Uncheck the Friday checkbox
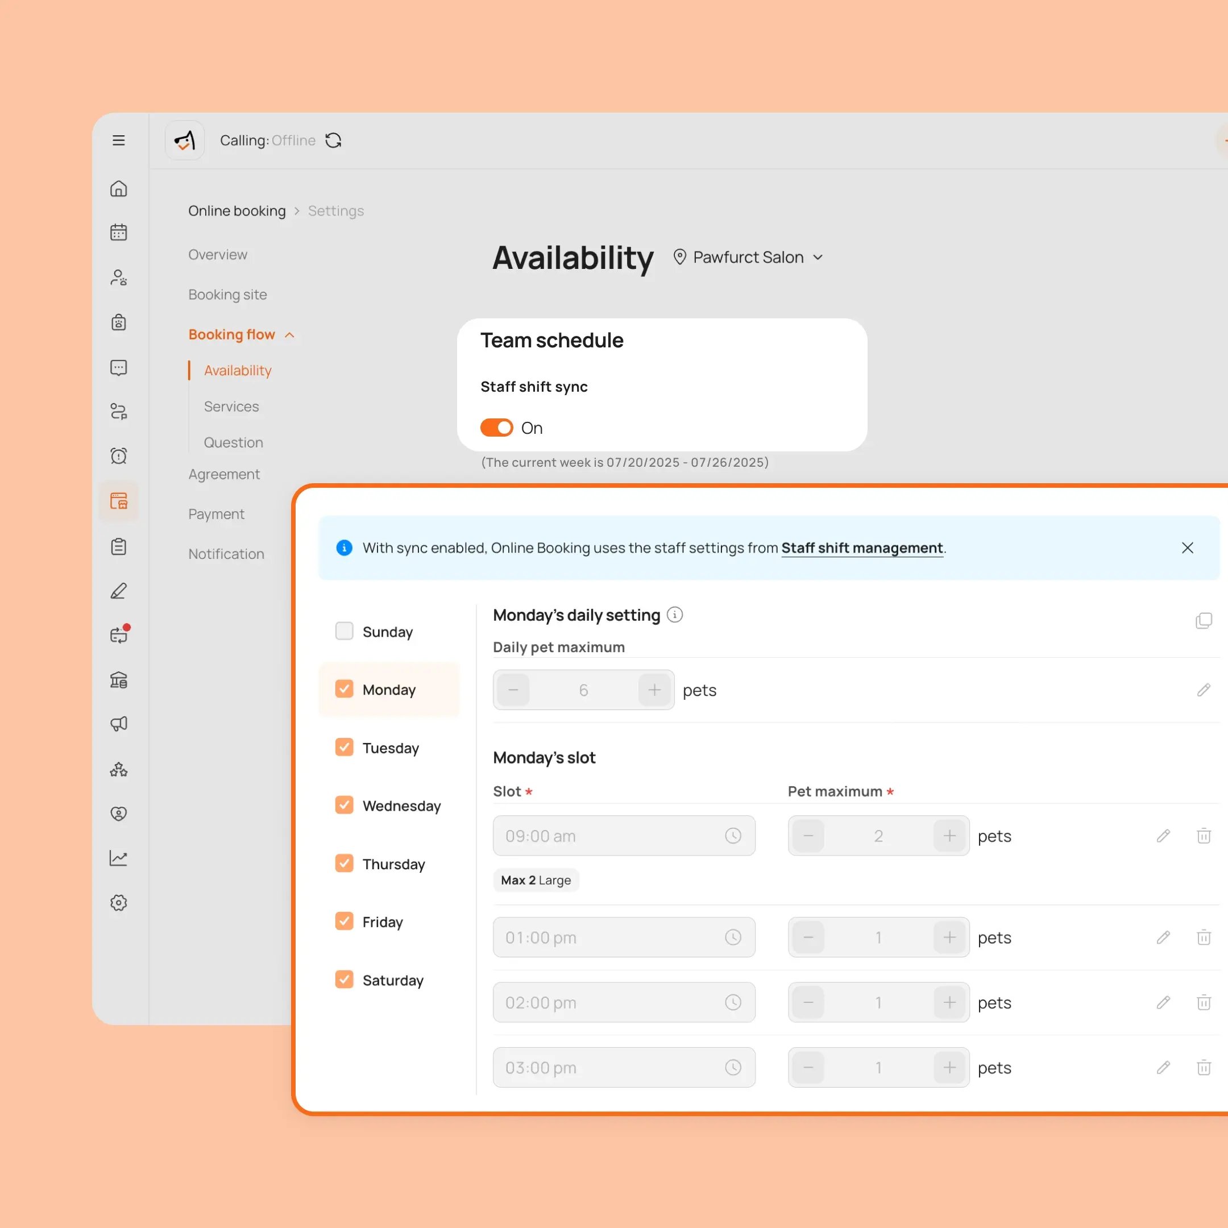 (x=344, y=922)
